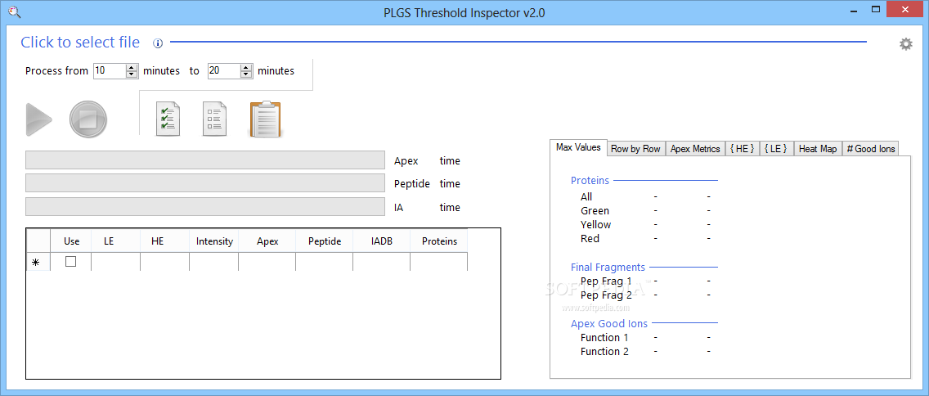Increase the process start minutes value
929x396 pixels.
click(x=132, y=68)
